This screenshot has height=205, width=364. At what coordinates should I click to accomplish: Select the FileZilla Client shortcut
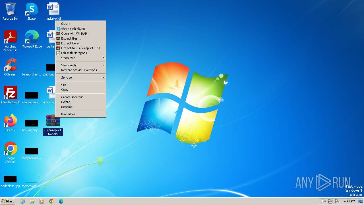coord(10,95)
